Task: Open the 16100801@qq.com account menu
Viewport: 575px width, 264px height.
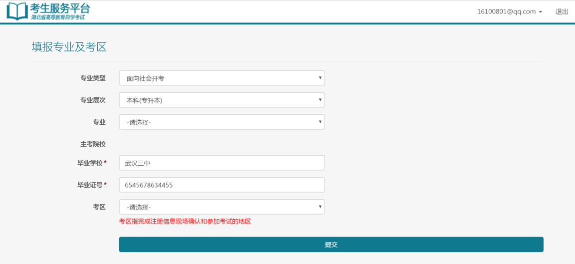Action: (506, 11)
